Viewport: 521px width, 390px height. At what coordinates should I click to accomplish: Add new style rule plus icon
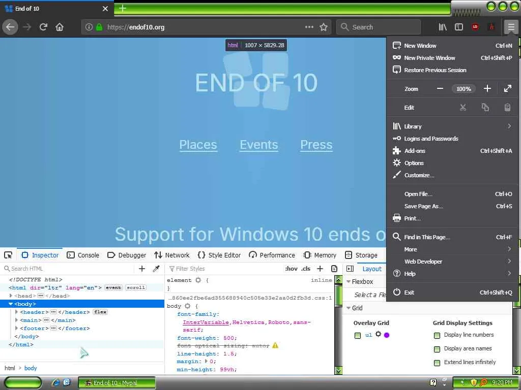tap(320, 269)
